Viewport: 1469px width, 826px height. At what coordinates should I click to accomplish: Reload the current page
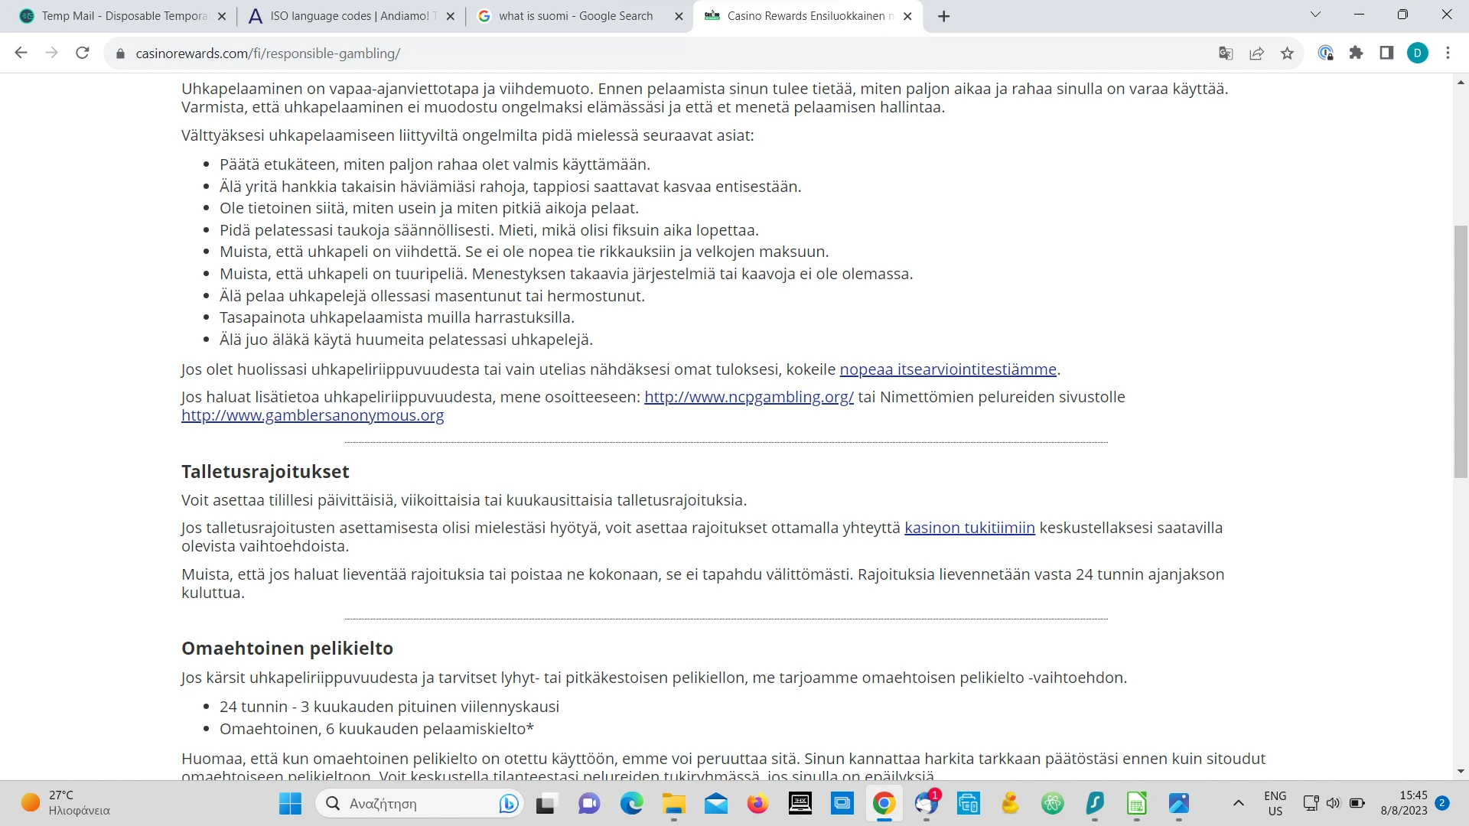[x=83, y=53]
